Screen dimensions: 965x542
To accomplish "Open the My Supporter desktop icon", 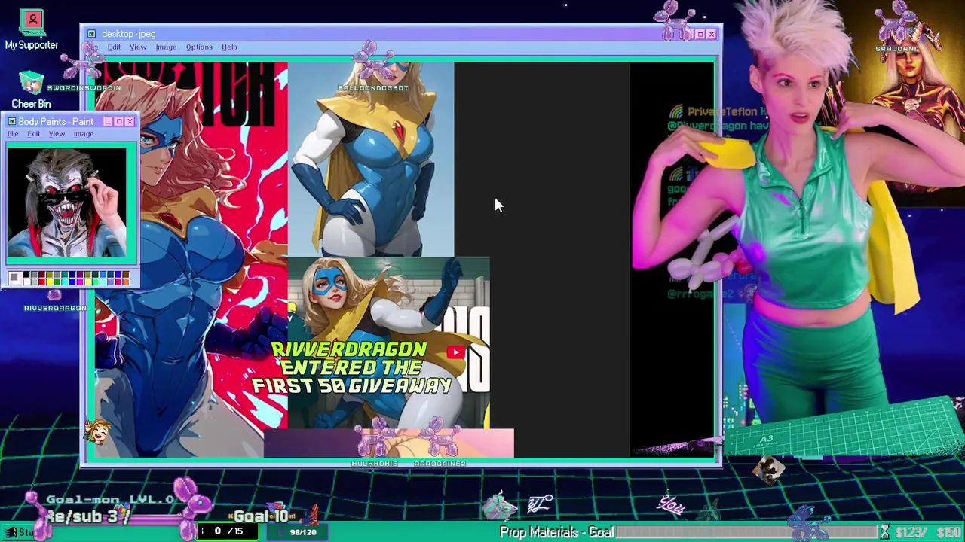I will (x=32, y=30).
